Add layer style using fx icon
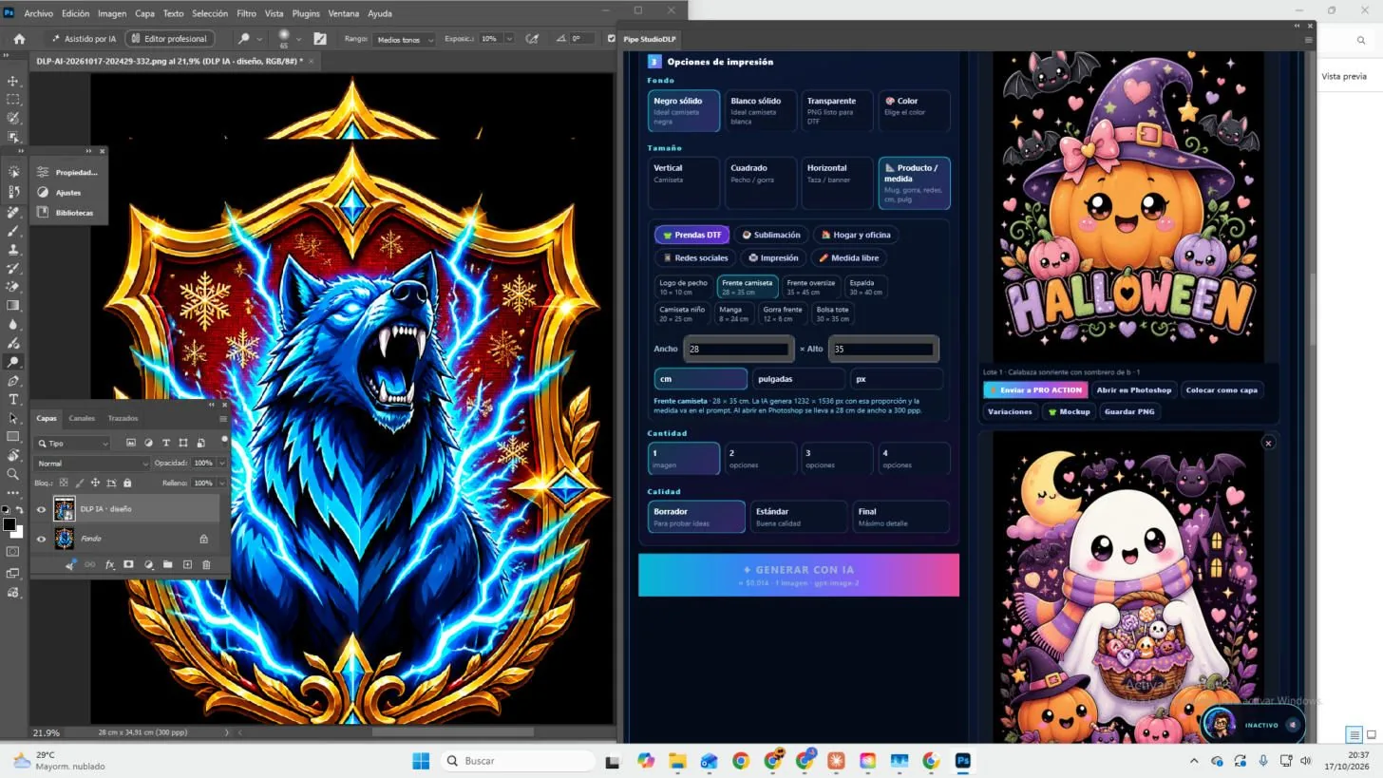 109,564
